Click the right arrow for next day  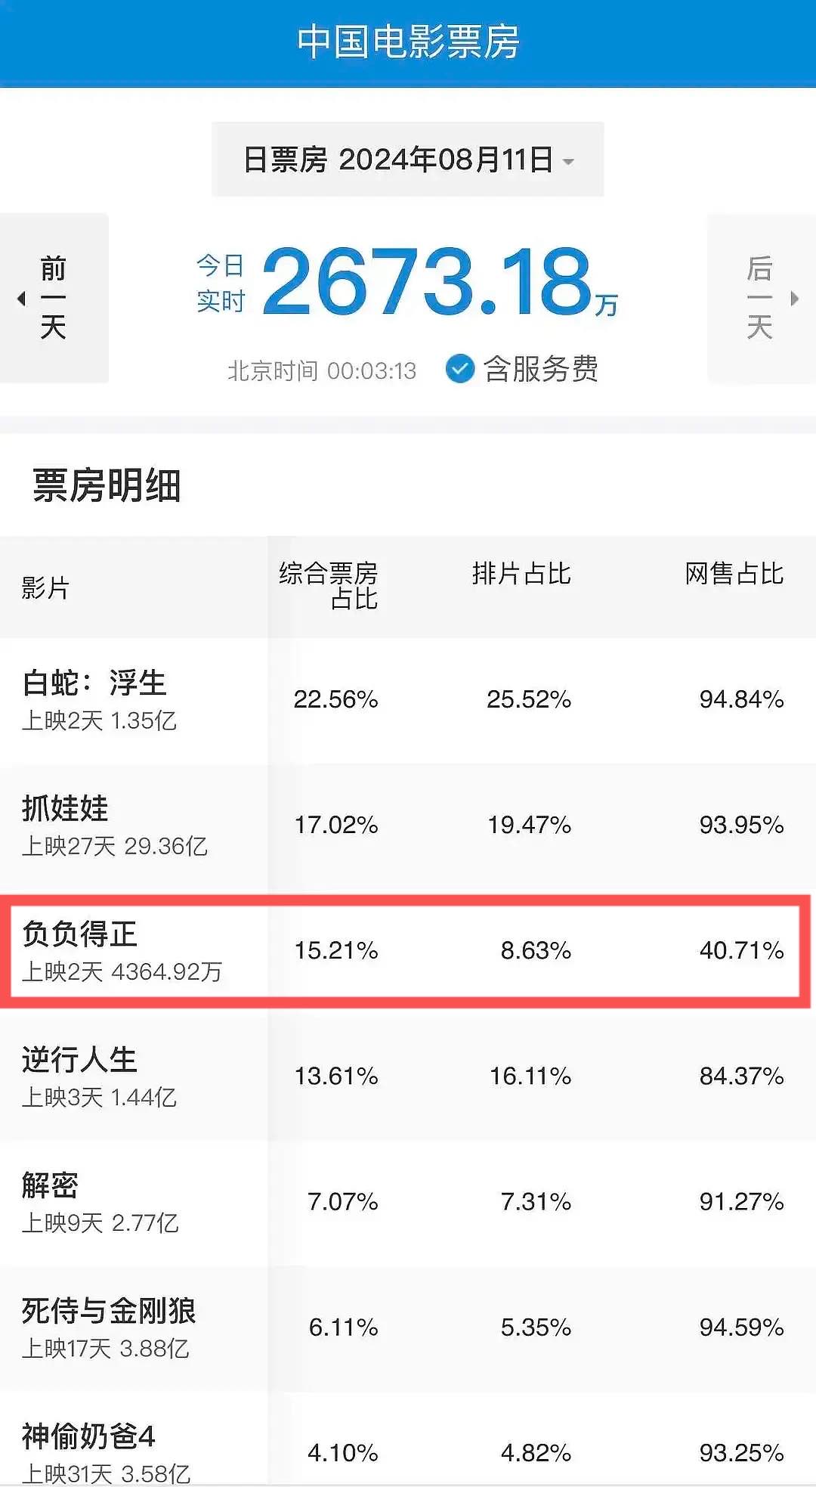[794, 299]
